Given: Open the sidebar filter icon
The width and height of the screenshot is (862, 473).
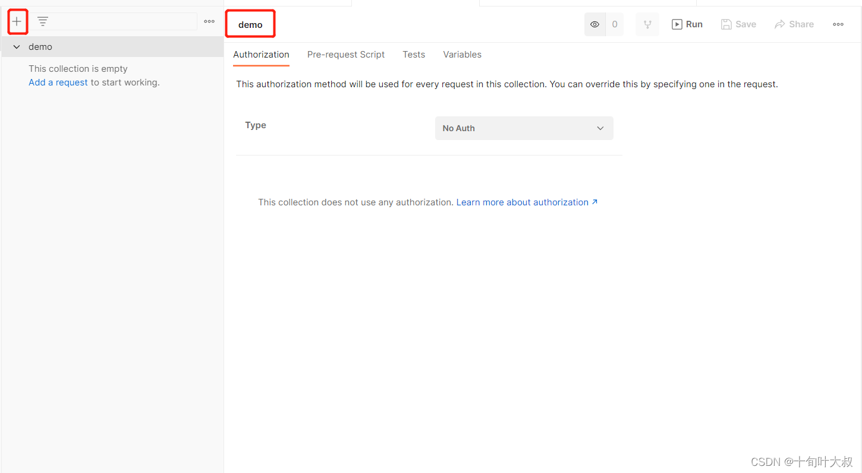Looking at the screenshot, I should tap(43, 21).
